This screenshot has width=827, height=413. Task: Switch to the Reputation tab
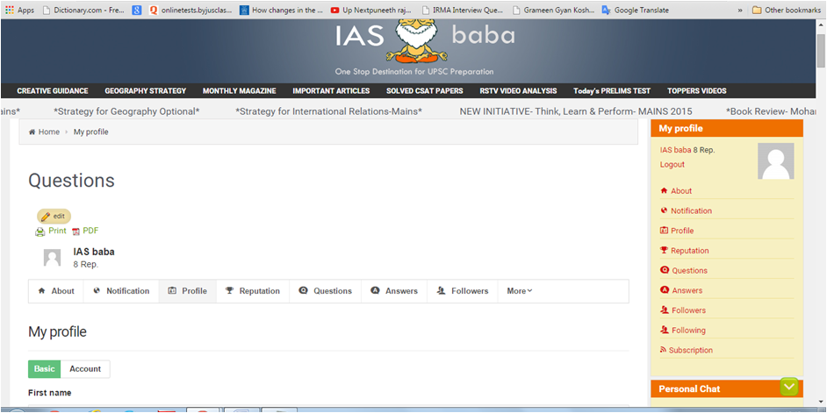pyautogui.click(x=253, y=291)
